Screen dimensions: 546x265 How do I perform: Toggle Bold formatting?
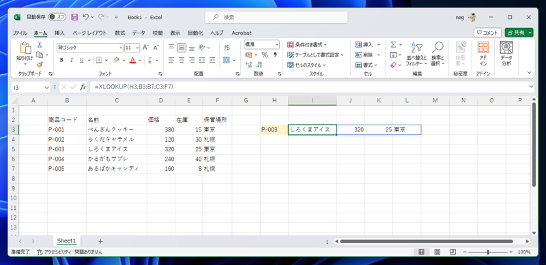click(61, 60)
